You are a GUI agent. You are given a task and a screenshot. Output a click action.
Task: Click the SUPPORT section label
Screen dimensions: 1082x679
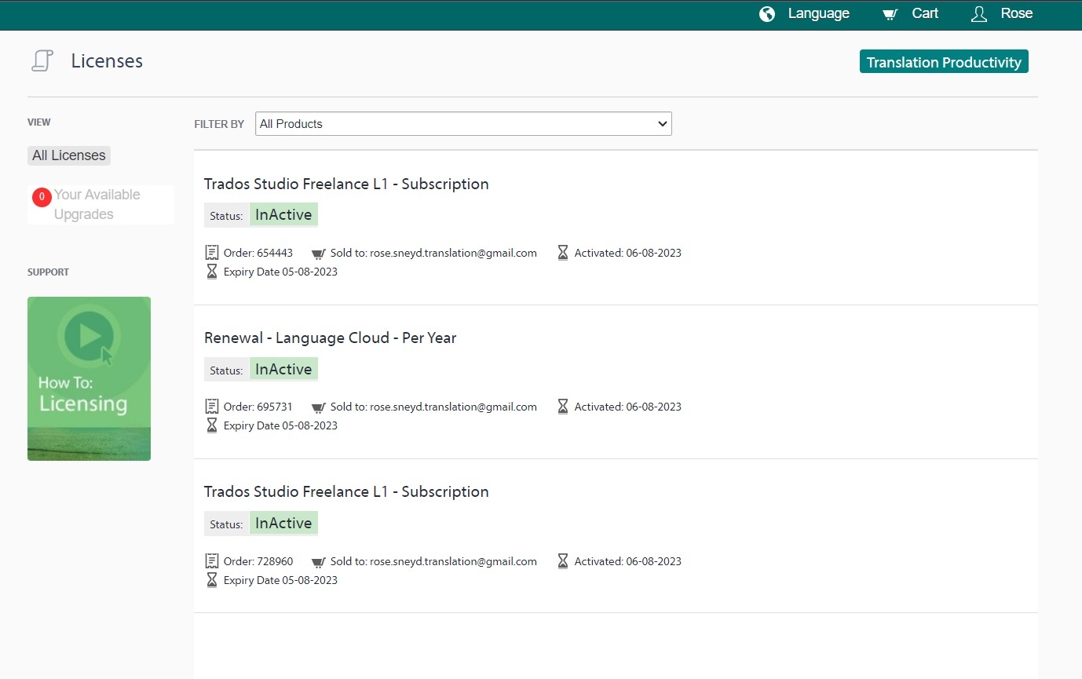click(48, 272)
